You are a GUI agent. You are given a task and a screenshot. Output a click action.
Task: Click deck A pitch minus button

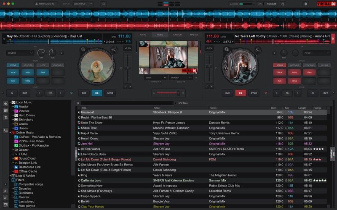point(125,87)
